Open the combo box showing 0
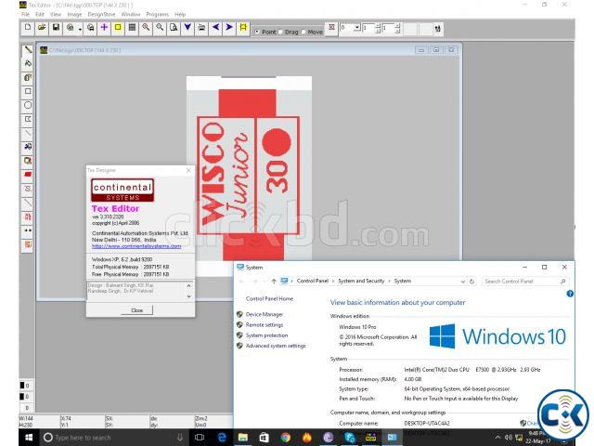 click(350, 28)
